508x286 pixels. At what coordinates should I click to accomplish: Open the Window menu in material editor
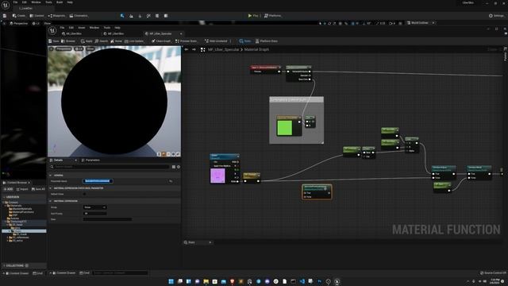94,28
